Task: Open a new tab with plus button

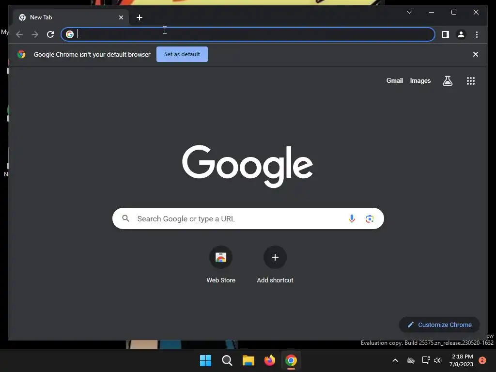Action: click(139, 17)
